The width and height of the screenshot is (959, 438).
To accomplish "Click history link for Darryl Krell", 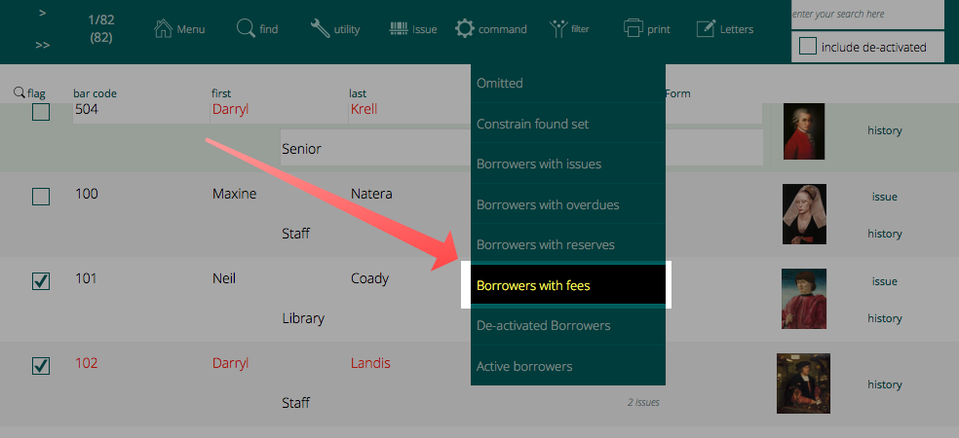I will (884, 130).
